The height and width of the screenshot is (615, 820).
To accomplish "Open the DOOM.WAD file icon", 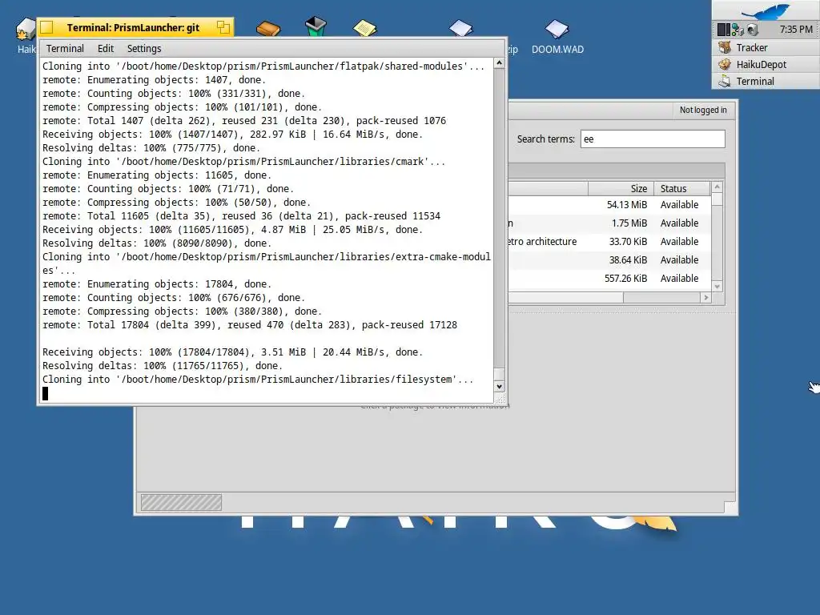I will pos(557,29).
